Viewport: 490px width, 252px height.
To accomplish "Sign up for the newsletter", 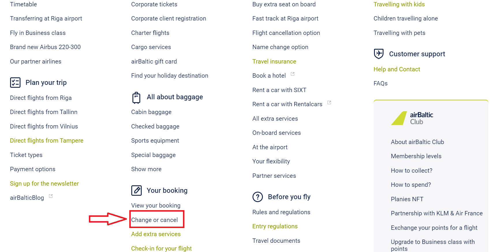I will coord(44,184).
